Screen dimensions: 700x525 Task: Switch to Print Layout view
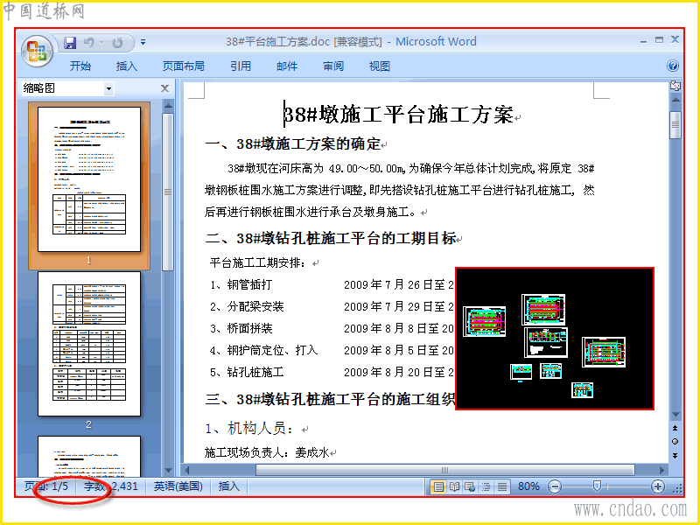click(x=439, y=486)
